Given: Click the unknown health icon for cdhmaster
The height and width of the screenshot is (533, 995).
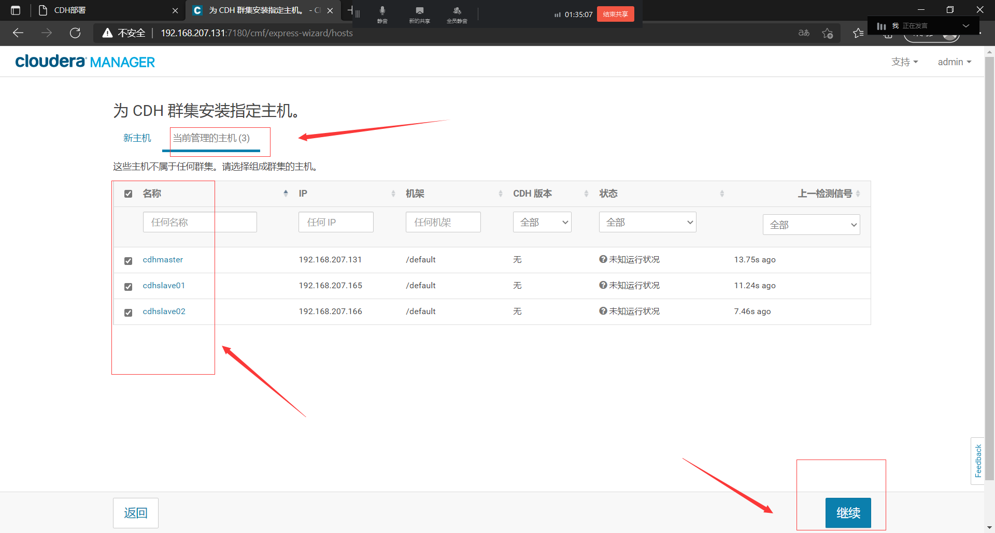Looking at the screenshot, I should click(603, 259).
